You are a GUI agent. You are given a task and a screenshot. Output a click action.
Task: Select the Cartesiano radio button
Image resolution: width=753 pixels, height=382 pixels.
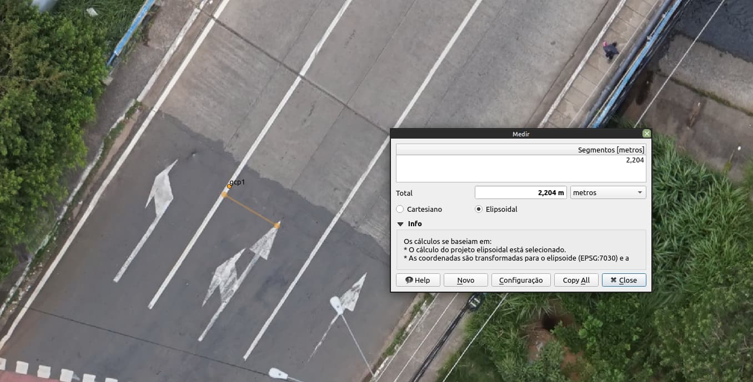400,209
